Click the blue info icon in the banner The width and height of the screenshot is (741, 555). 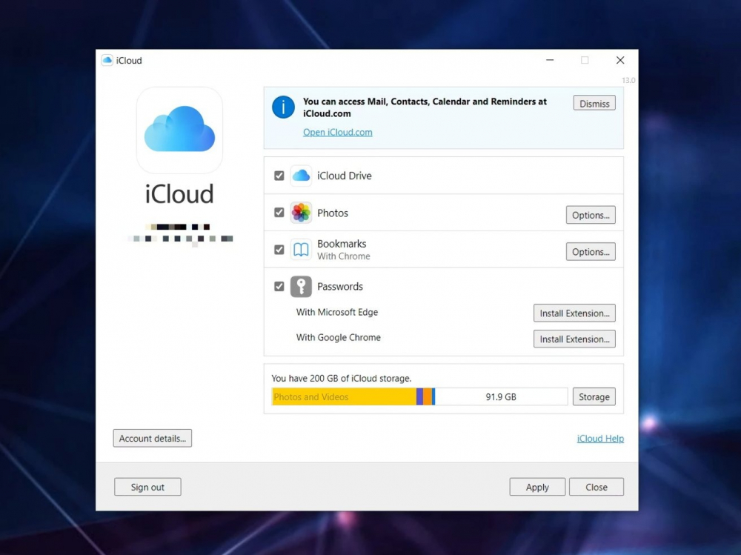(282, 107)
